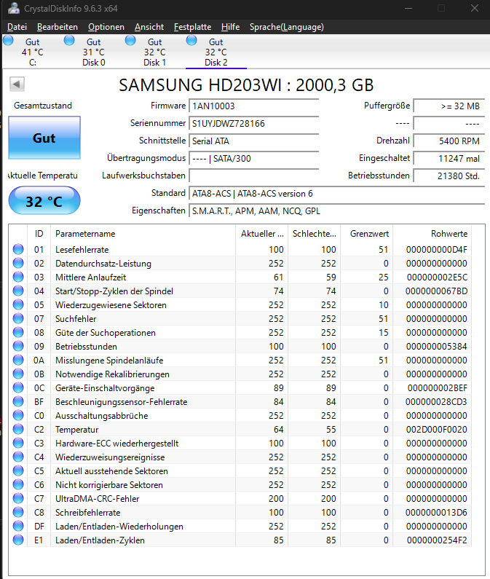Screen dimensions: 490x579
Task: Click status orb for Hardware-ECC wiederhergestellt row
Action: [x=18, y=443]
